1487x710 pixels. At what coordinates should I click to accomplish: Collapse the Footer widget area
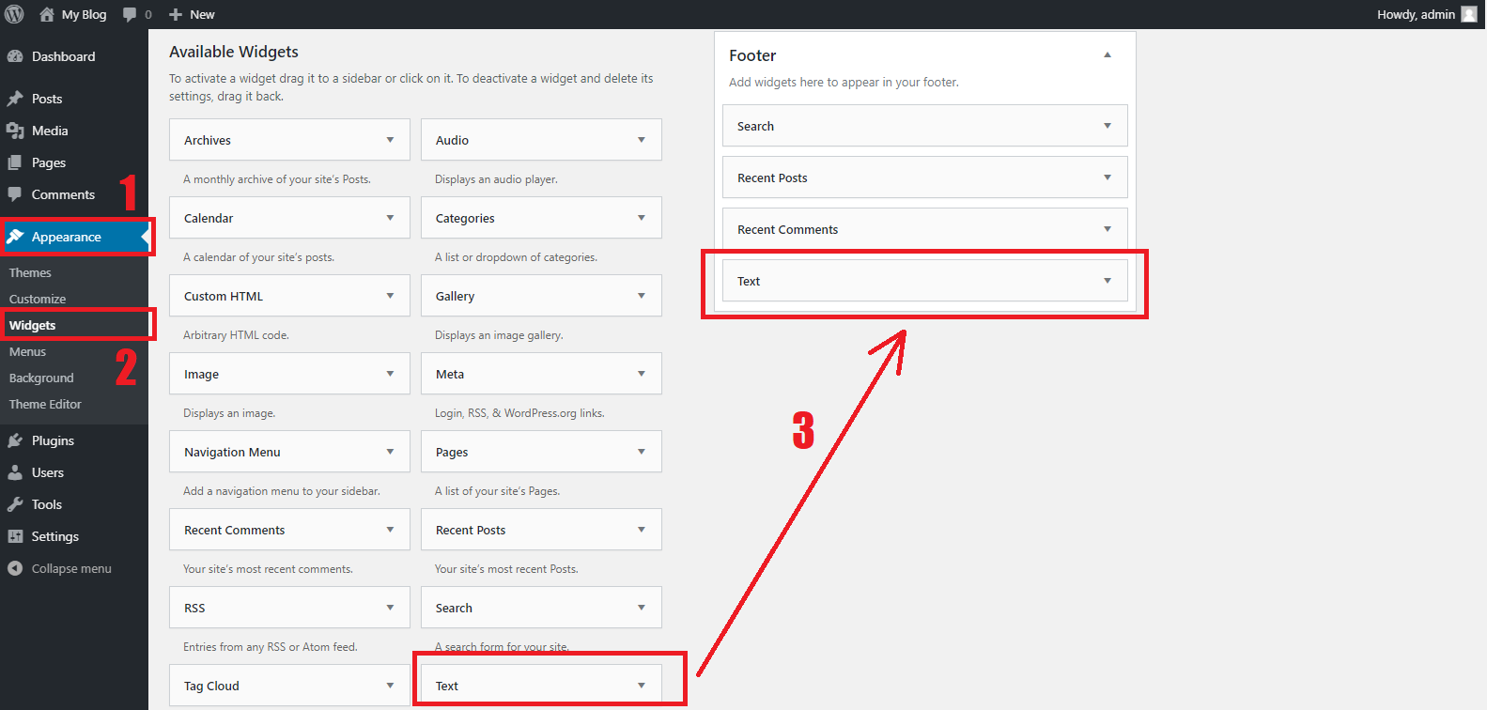click(x=1108, y=55)
